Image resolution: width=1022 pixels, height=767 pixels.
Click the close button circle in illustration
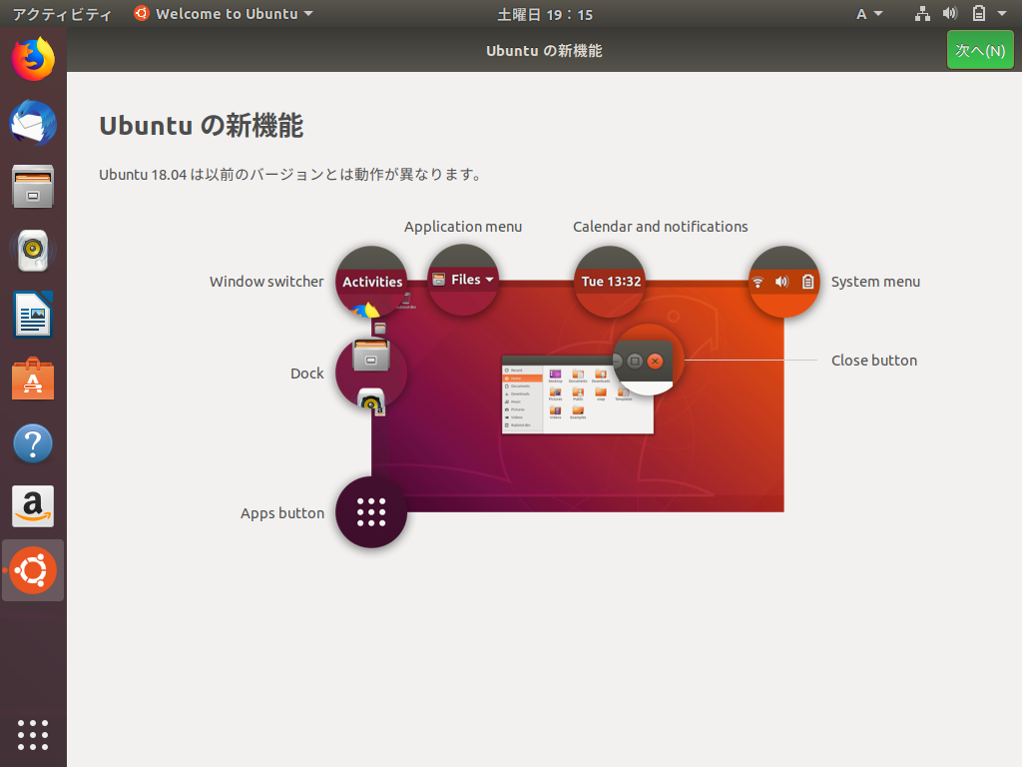click(648, 360)
